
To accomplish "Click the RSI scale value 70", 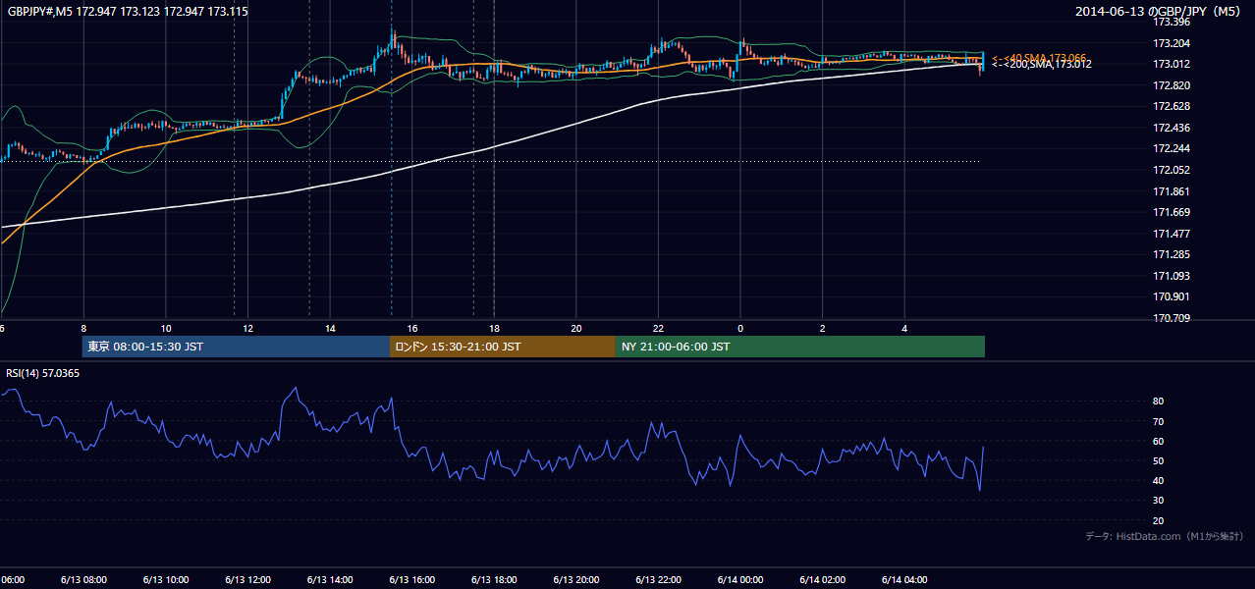I will (x=1159, y=421).
